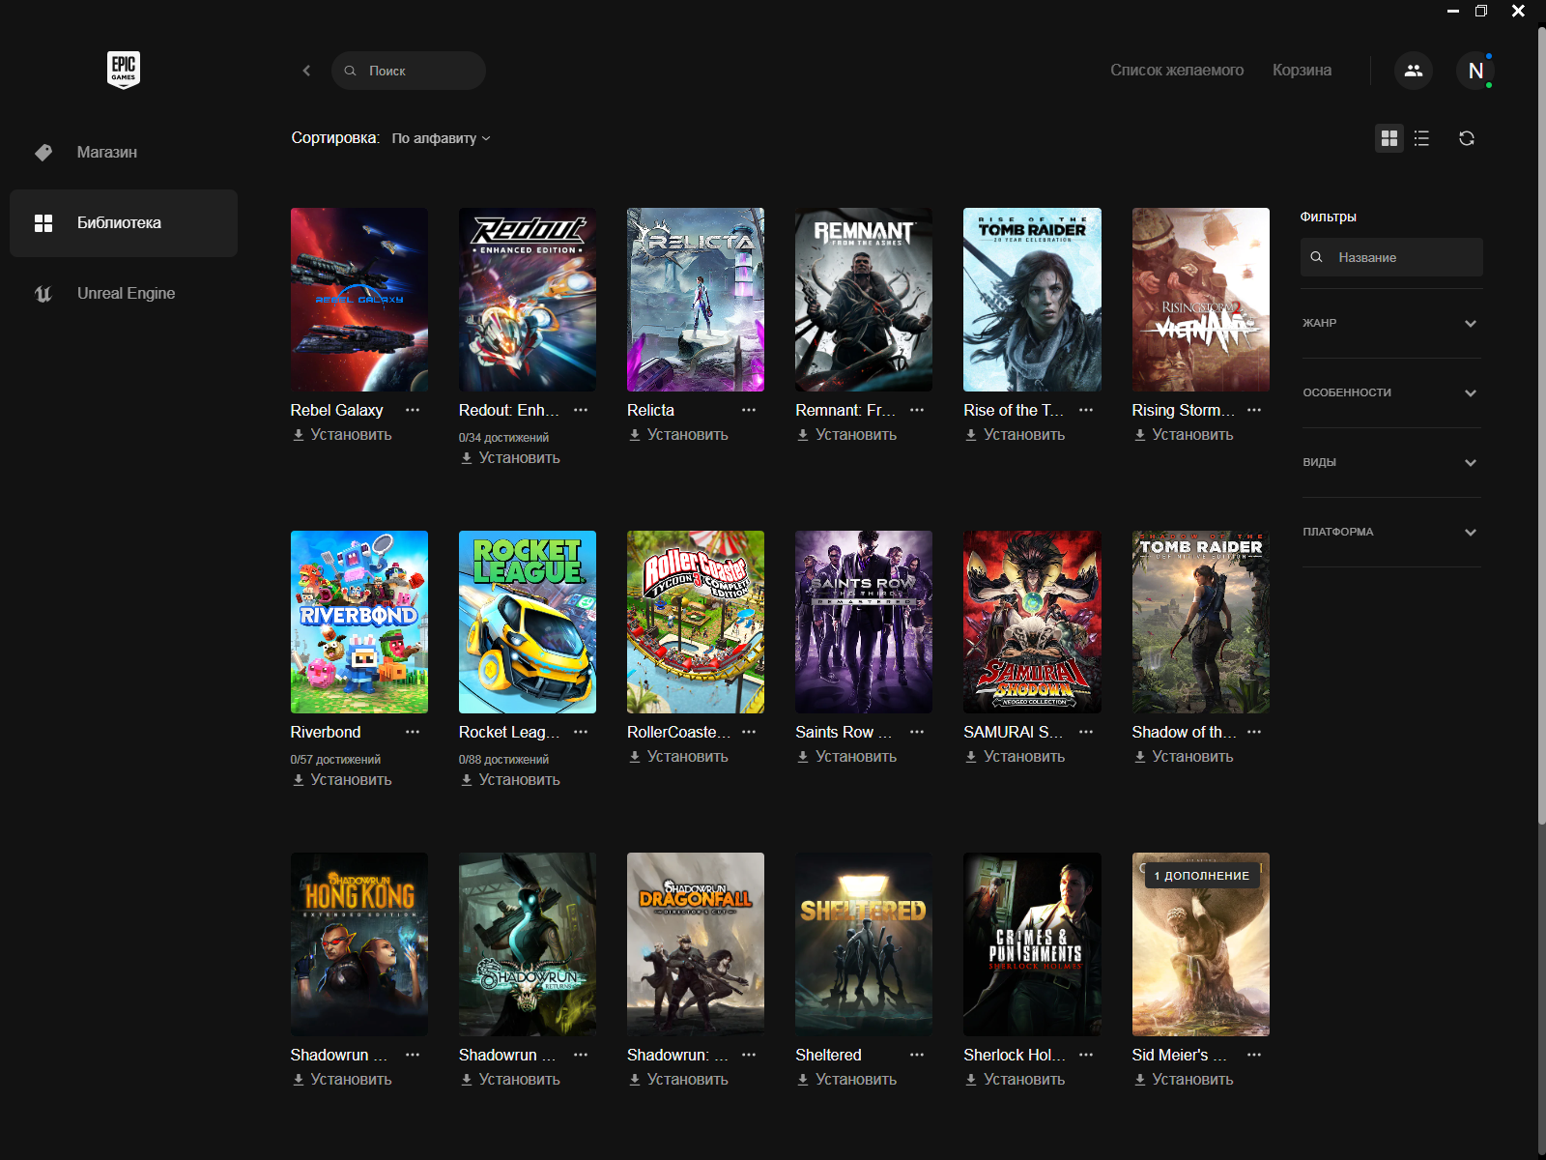This screenshot has width=1546, height=1160.
Task: Open RollerCoaster Tycoon 3 cover
Action: (696, 622)
